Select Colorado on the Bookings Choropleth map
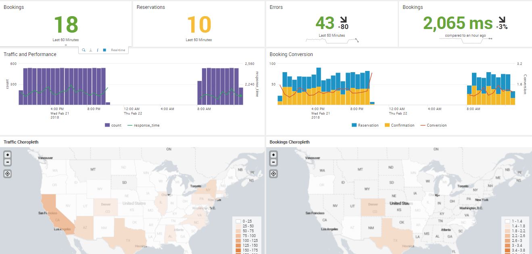The height and width of the screenshot is (254, 532). pos(372,207)
